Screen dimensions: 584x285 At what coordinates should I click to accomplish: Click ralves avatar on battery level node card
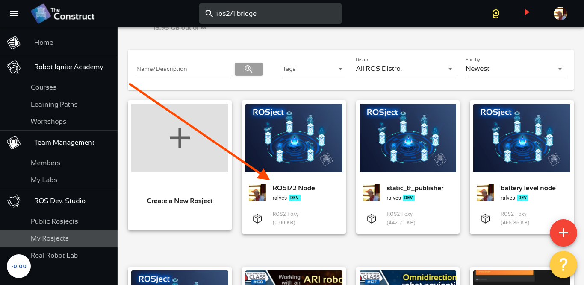tap(485, 193)
